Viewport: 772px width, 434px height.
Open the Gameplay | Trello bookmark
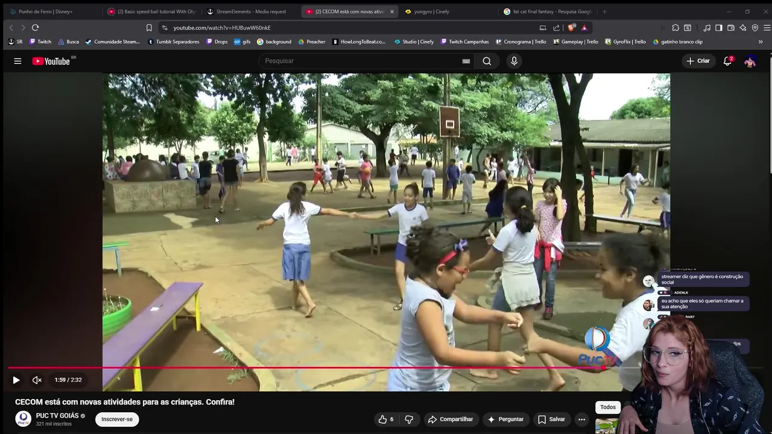[575, 42]
